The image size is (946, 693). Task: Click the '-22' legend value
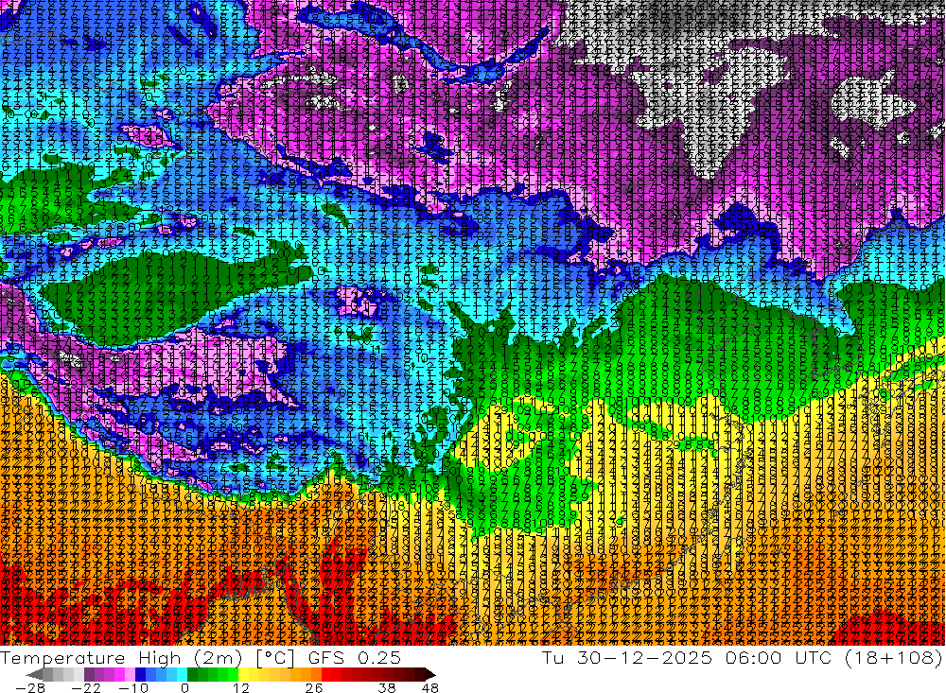86,688
